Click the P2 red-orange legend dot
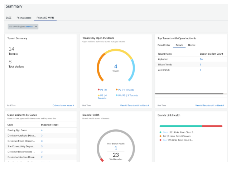The image size is (231, 169). [117, 90]
